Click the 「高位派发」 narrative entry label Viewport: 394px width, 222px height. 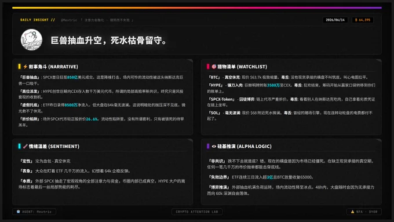pos(29,91)
